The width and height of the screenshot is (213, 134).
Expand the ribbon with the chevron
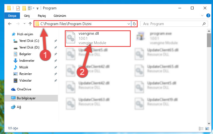[x=202, y=15]
